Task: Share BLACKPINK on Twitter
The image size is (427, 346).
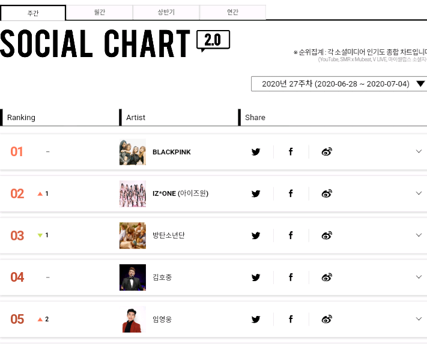Action: coord(256,152)
